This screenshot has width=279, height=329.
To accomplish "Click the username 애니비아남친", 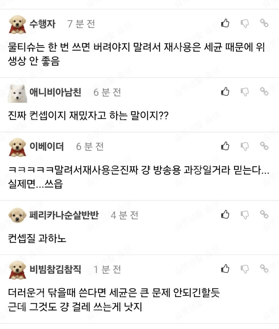I will (x=55, y=92).
